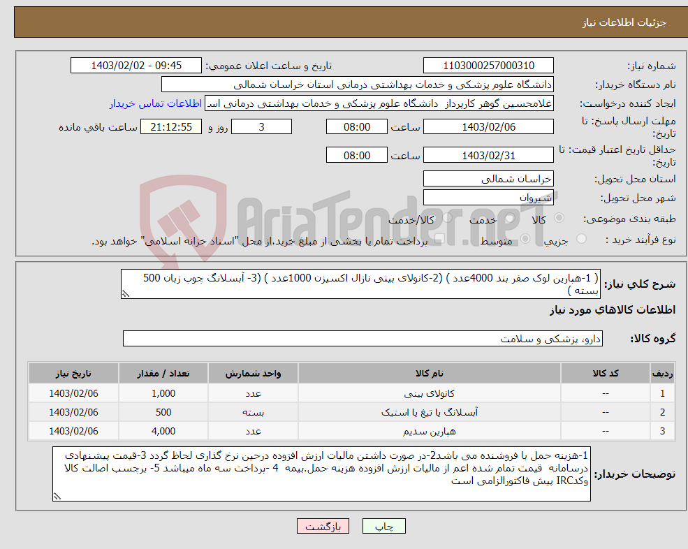
Task: Click the ردیف column header
Action: coord(663,373)
